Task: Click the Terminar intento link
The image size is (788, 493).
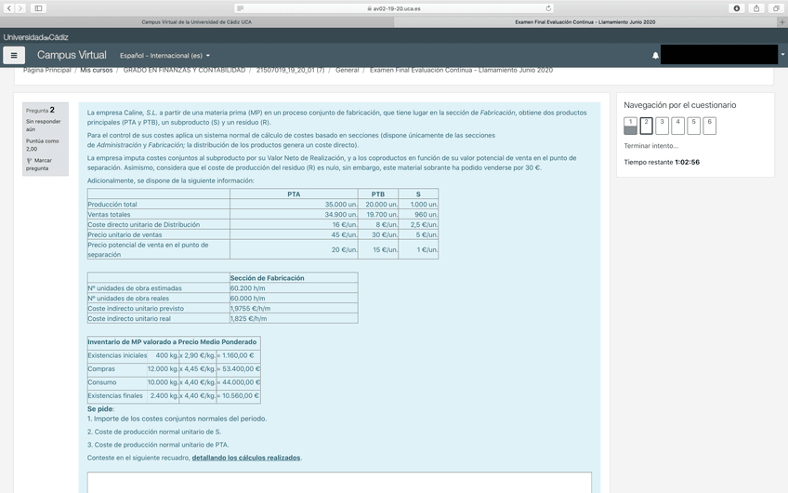Action: pos(650,146)
